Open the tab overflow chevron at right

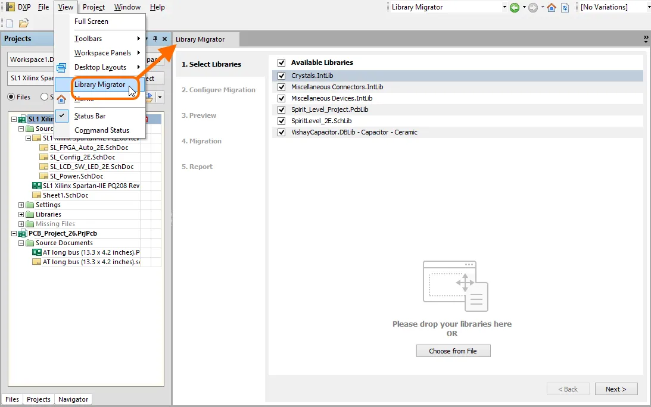[x=646, y=39]
